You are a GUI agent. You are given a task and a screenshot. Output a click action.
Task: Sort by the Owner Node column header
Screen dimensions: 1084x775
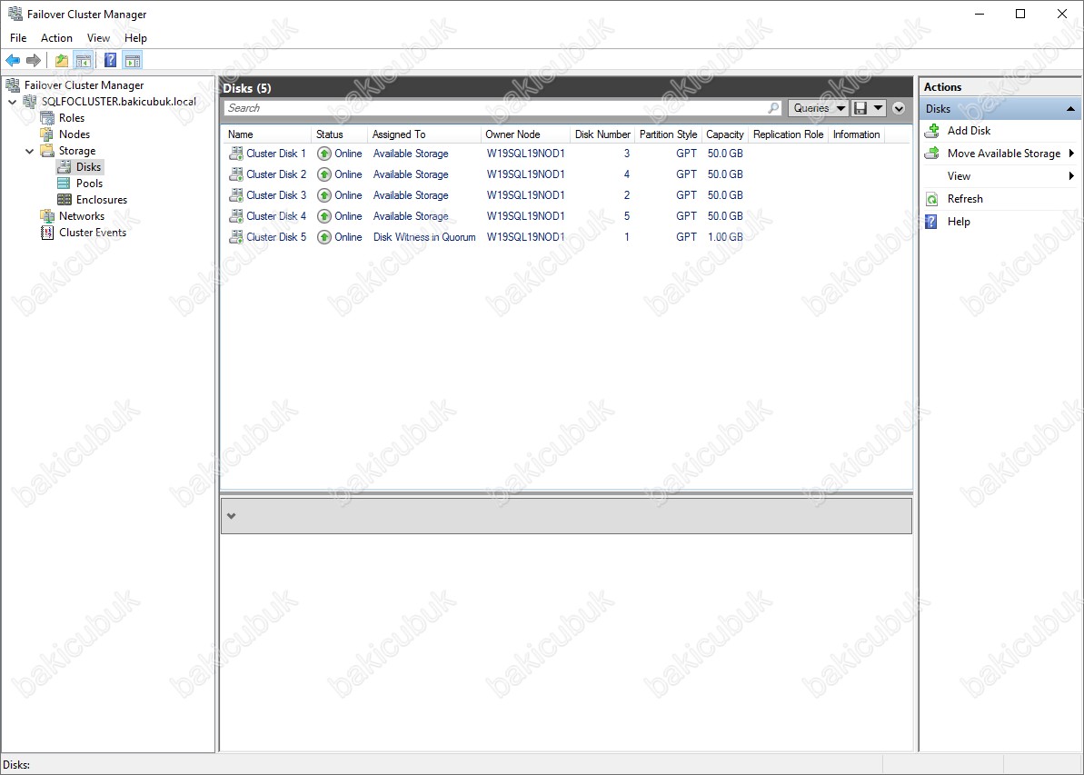tap(524, 134)
